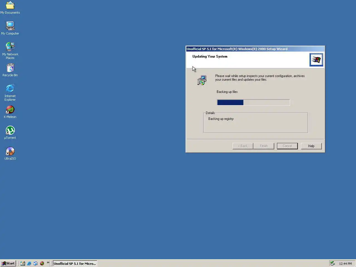Click the Safely Remove Hardware tray icon

pyautogui.click(x=332, y=263)
